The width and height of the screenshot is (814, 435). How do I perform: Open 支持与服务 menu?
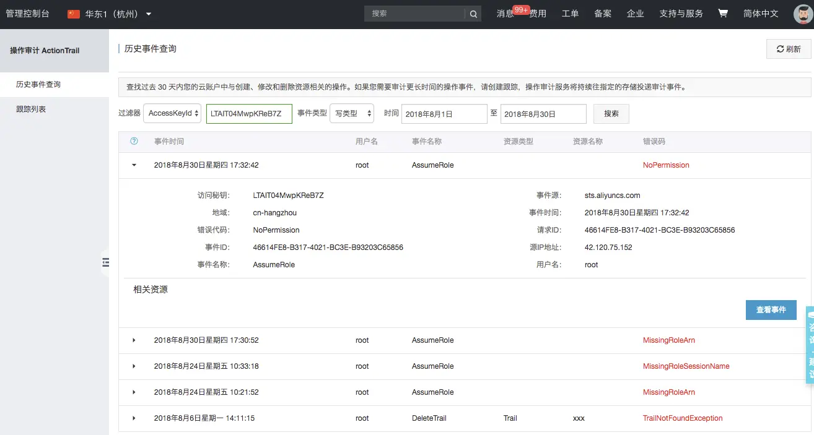pyautogui.click(x=681, y=14)
